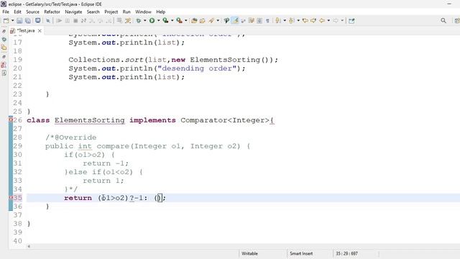
Task: Open Run configurations dropdown arrow
Action: point(158,21)
